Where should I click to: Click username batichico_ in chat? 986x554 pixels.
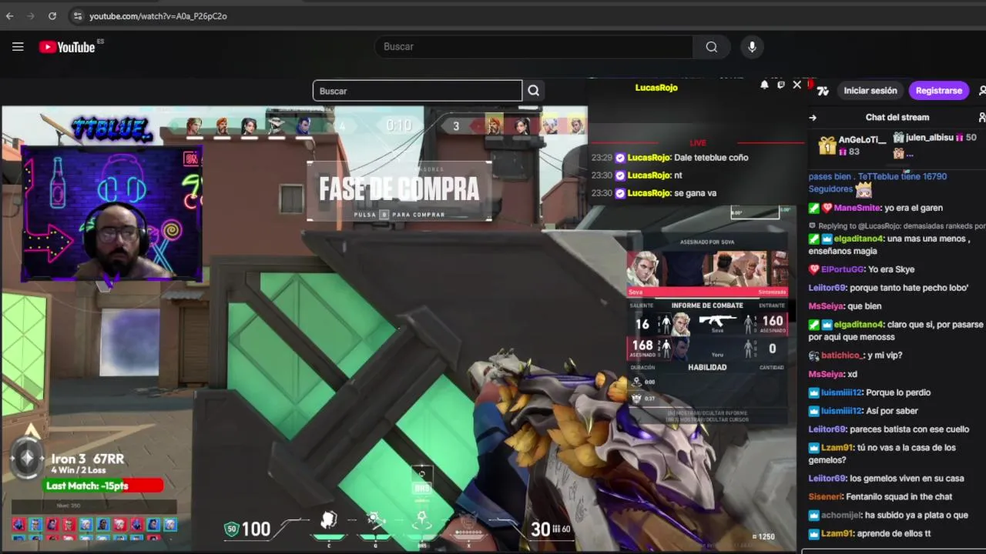coord(841,355)
